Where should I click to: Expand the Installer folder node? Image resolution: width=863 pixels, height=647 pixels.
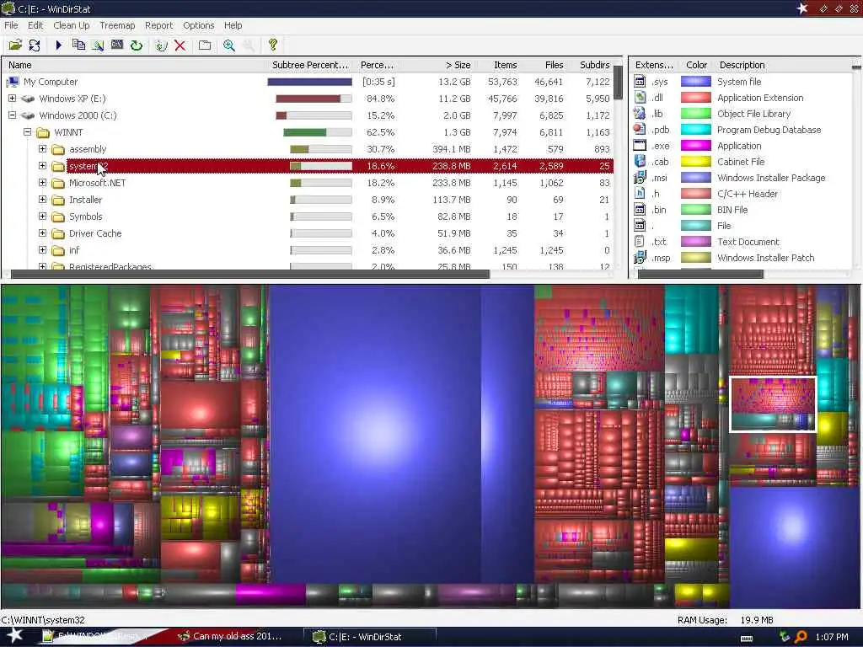pos(42,199)
